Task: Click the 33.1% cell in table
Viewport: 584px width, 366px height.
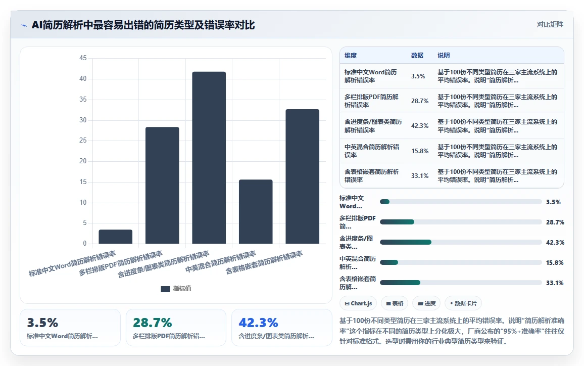Action: click(420, 175)
